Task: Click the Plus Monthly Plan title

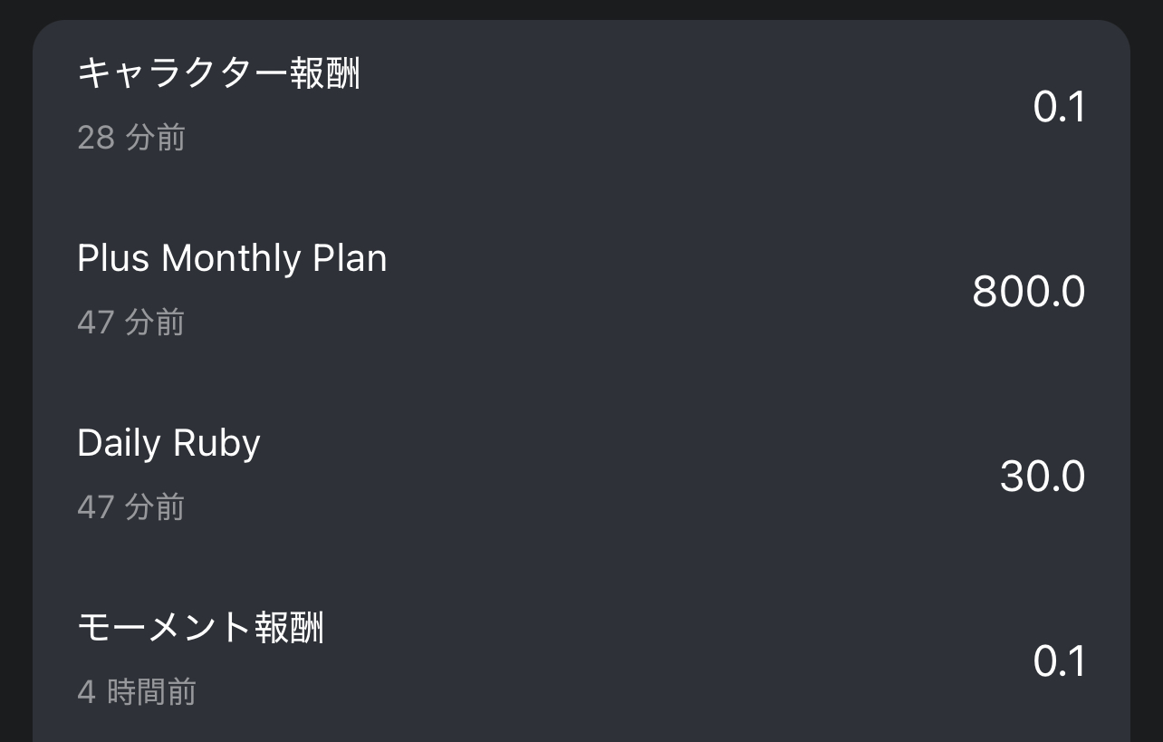Action: [x=232, y=259]
